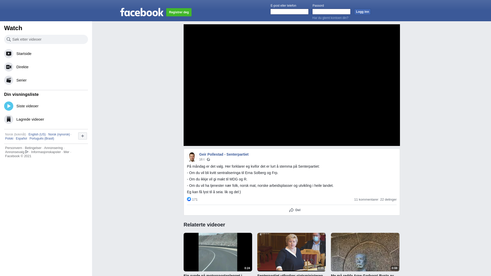Click Har du glemt kontoen din link
This screenshot has width=491, height=276.
(330, 18)
